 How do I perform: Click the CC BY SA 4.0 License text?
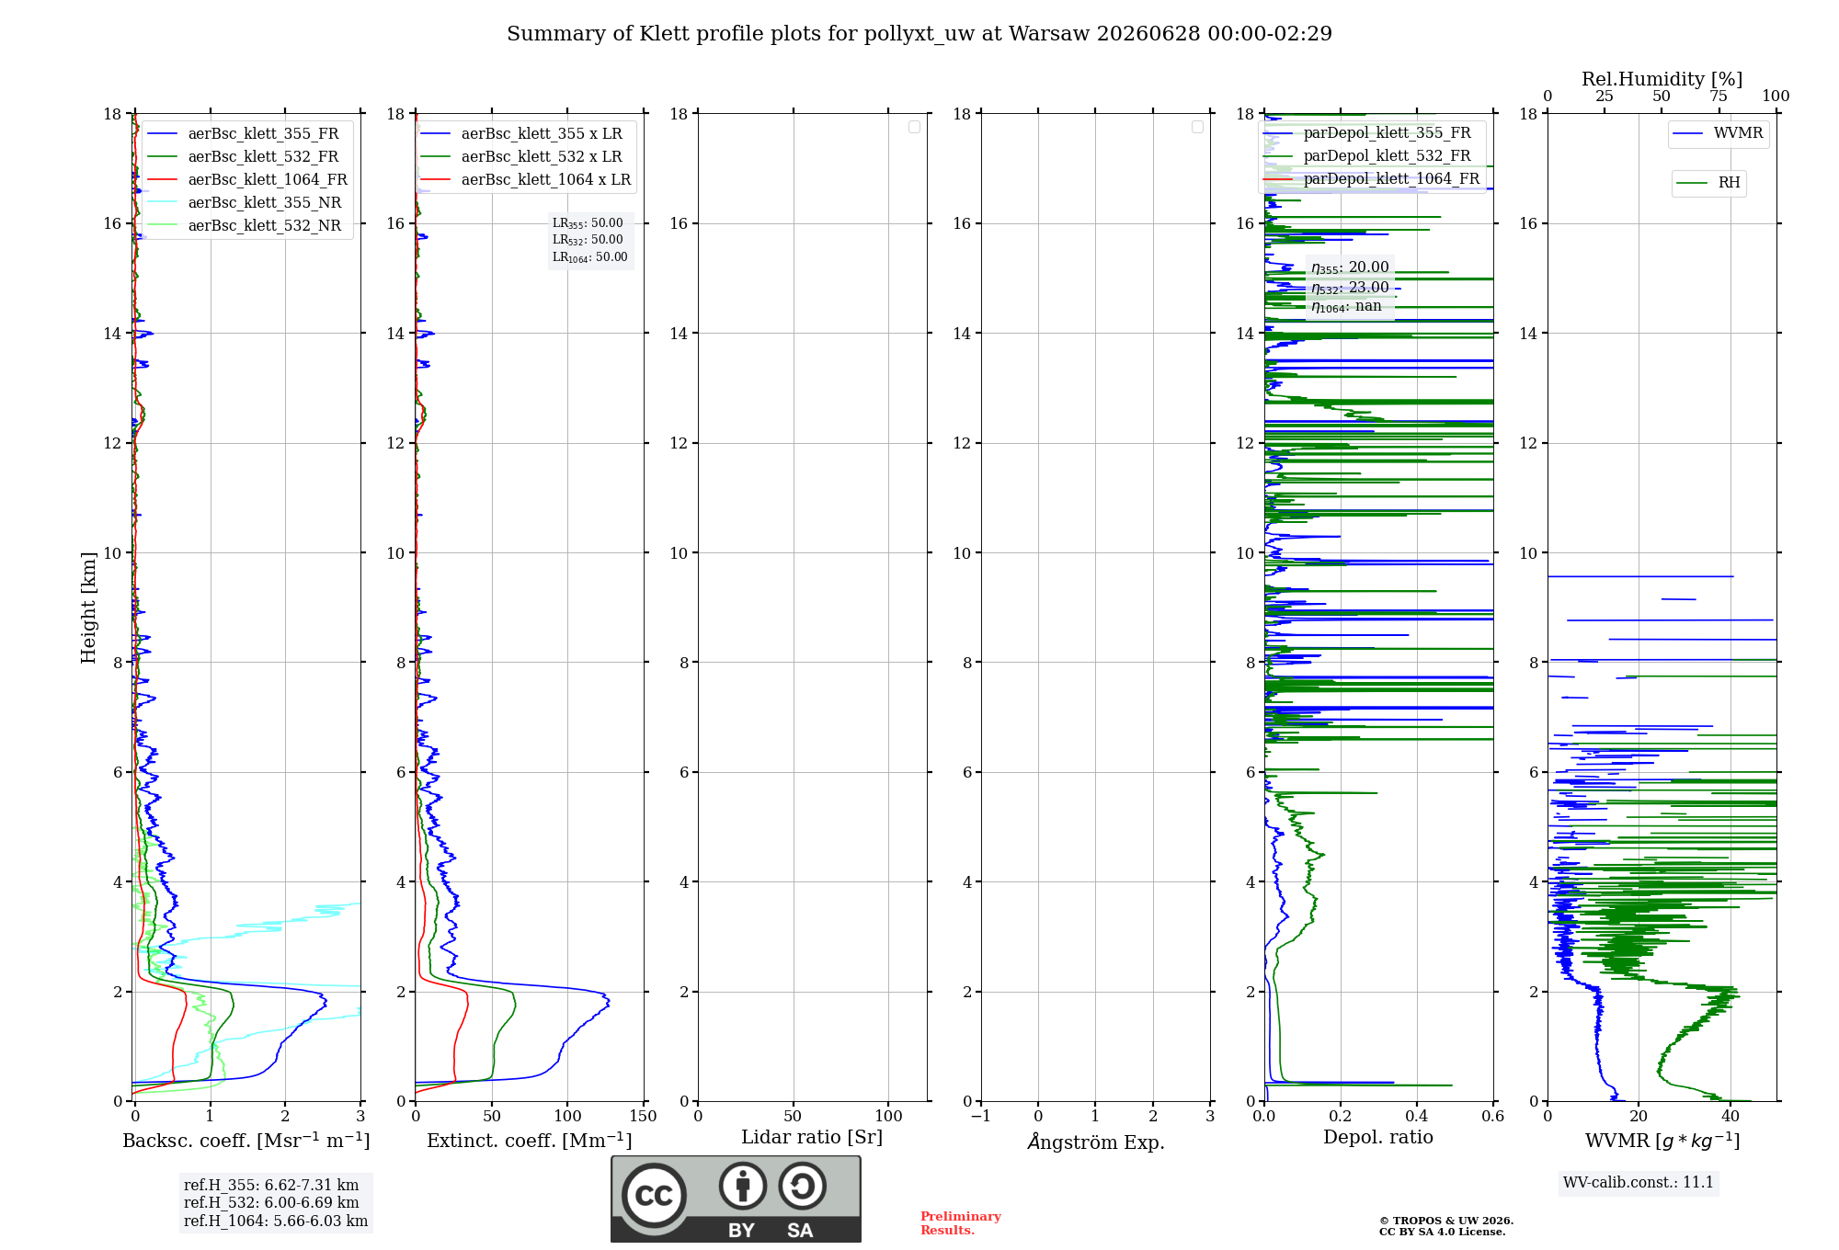coord(1443,1233)
